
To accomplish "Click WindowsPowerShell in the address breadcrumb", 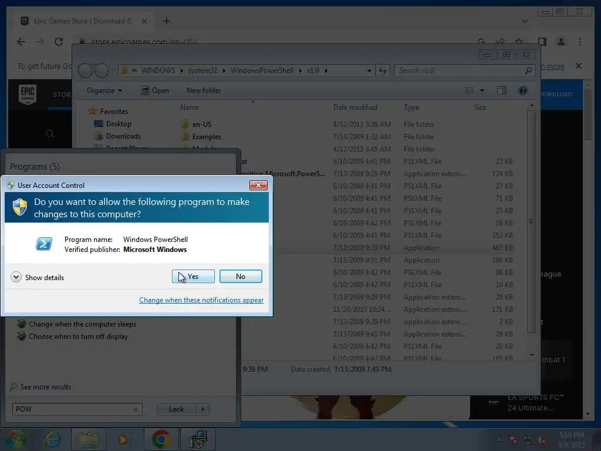I will tap(262, 70).
